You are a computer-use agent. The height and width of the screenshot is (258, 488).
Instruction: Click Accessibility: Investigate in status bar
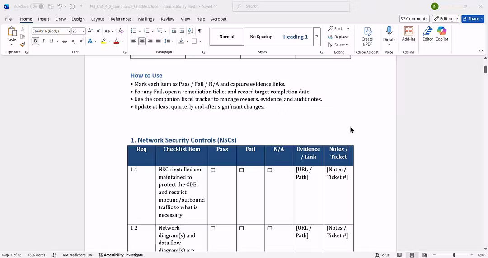click(x=121, y=255)
